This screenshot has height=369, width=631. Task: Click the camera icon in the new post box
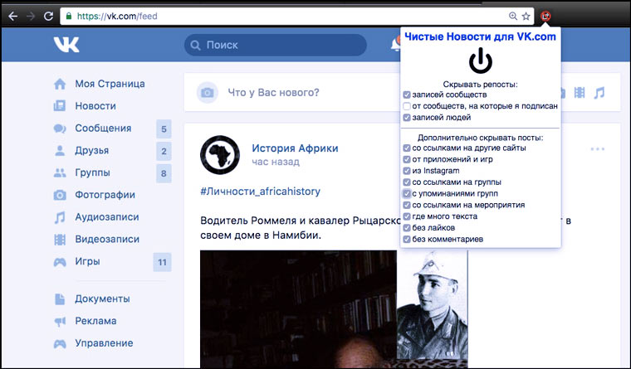pos(208,93)
